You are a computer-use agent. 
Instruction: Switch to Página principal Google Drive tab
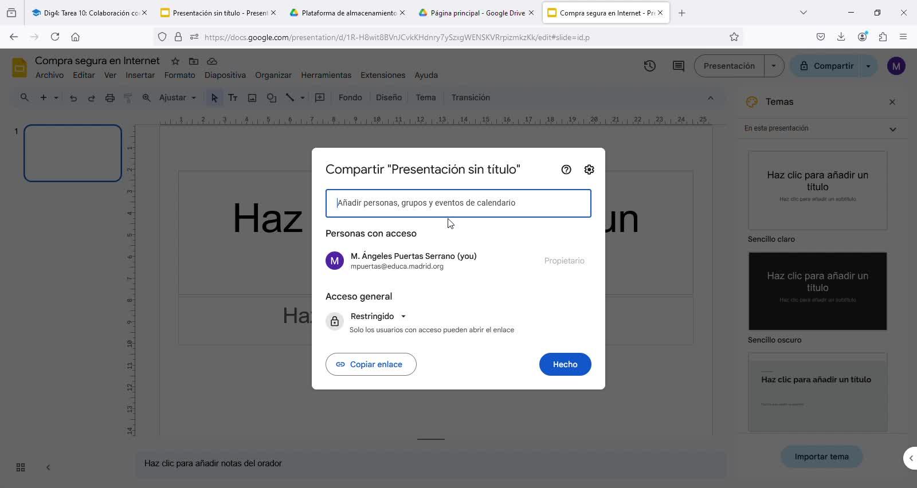click(x=477, y=13)
